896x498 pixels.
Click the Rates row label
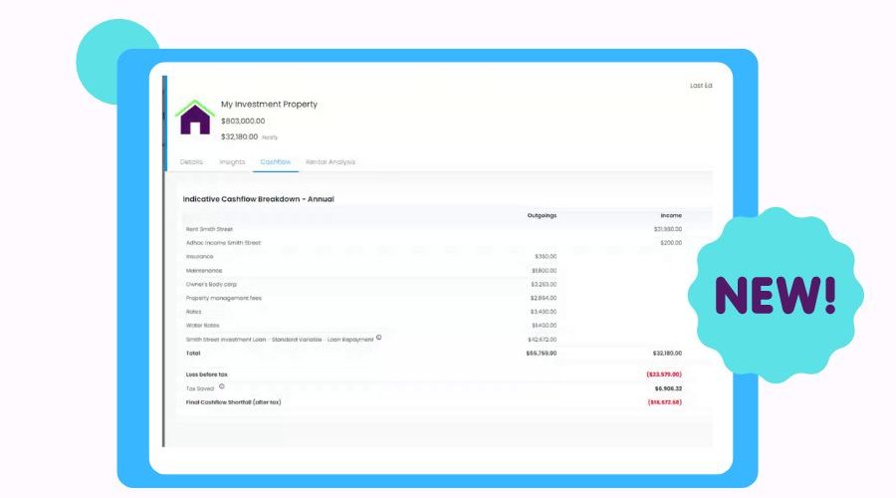pyautogui.click(x=194, y=312)
